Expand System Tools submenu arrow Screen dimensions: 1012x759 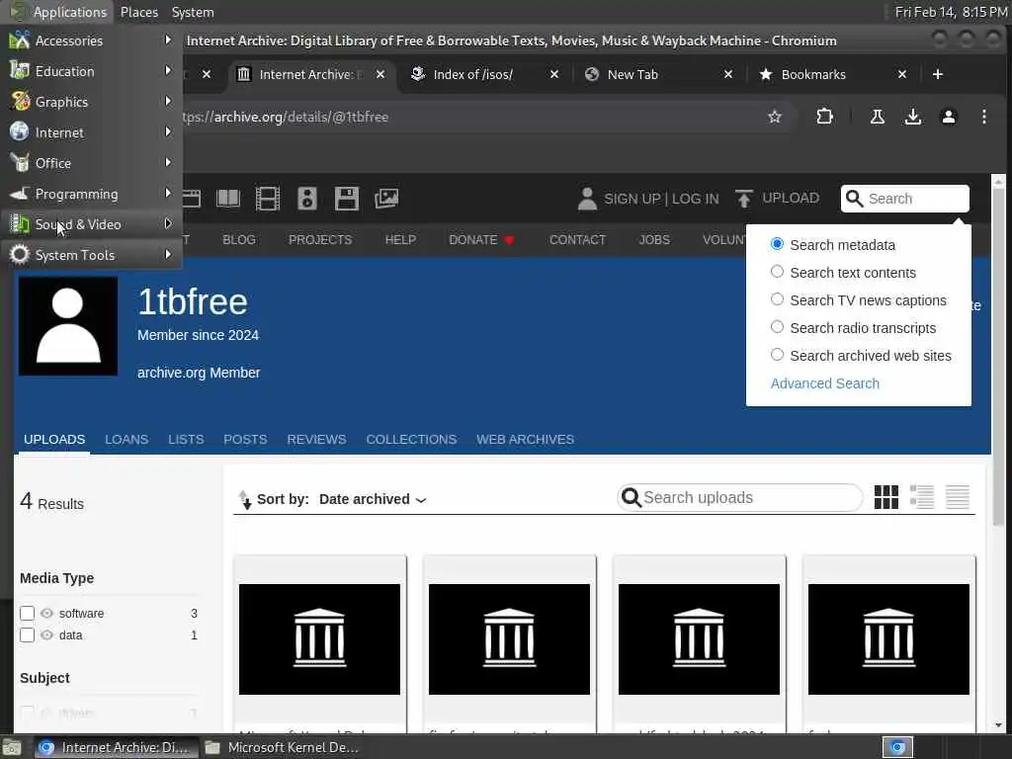click(x=168, y=254)
